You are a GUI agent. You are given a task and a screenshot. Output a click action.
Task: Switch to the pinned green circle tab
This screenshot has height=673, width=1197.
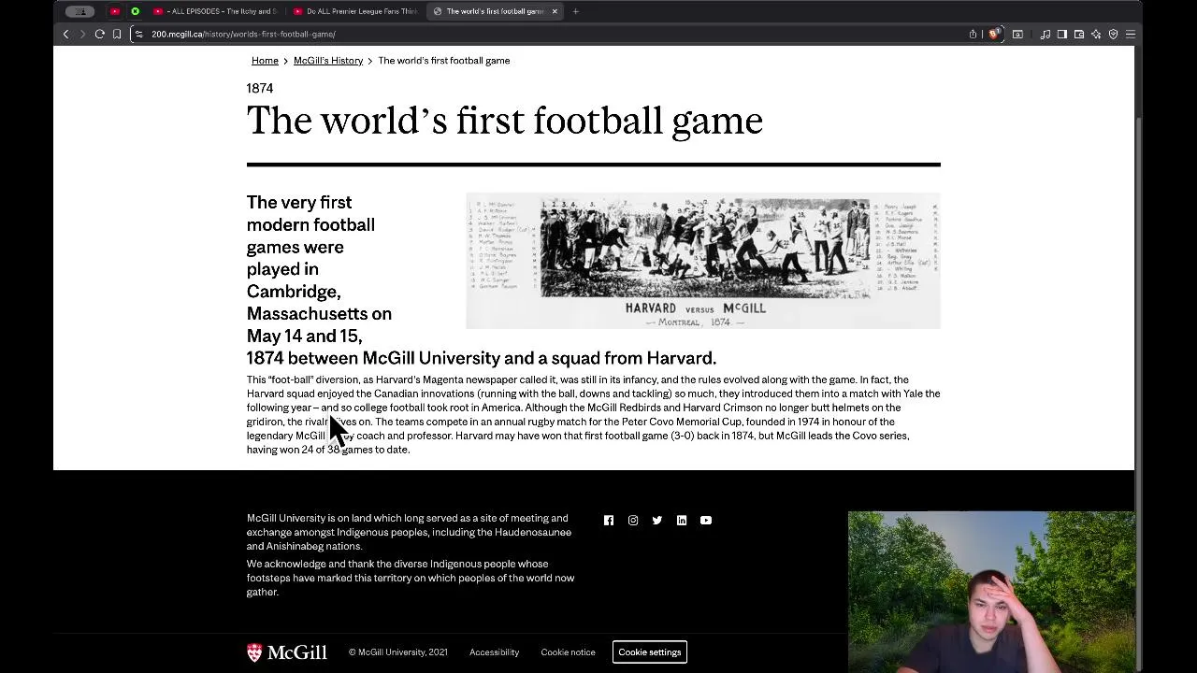[135, 11]
